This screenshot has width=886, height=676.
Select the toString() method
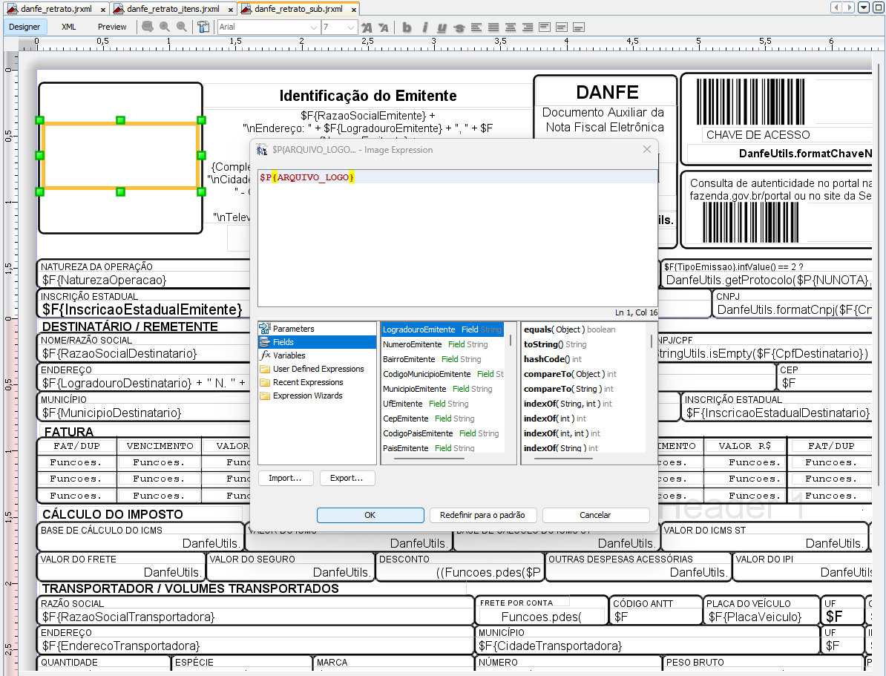pos(555,344)
